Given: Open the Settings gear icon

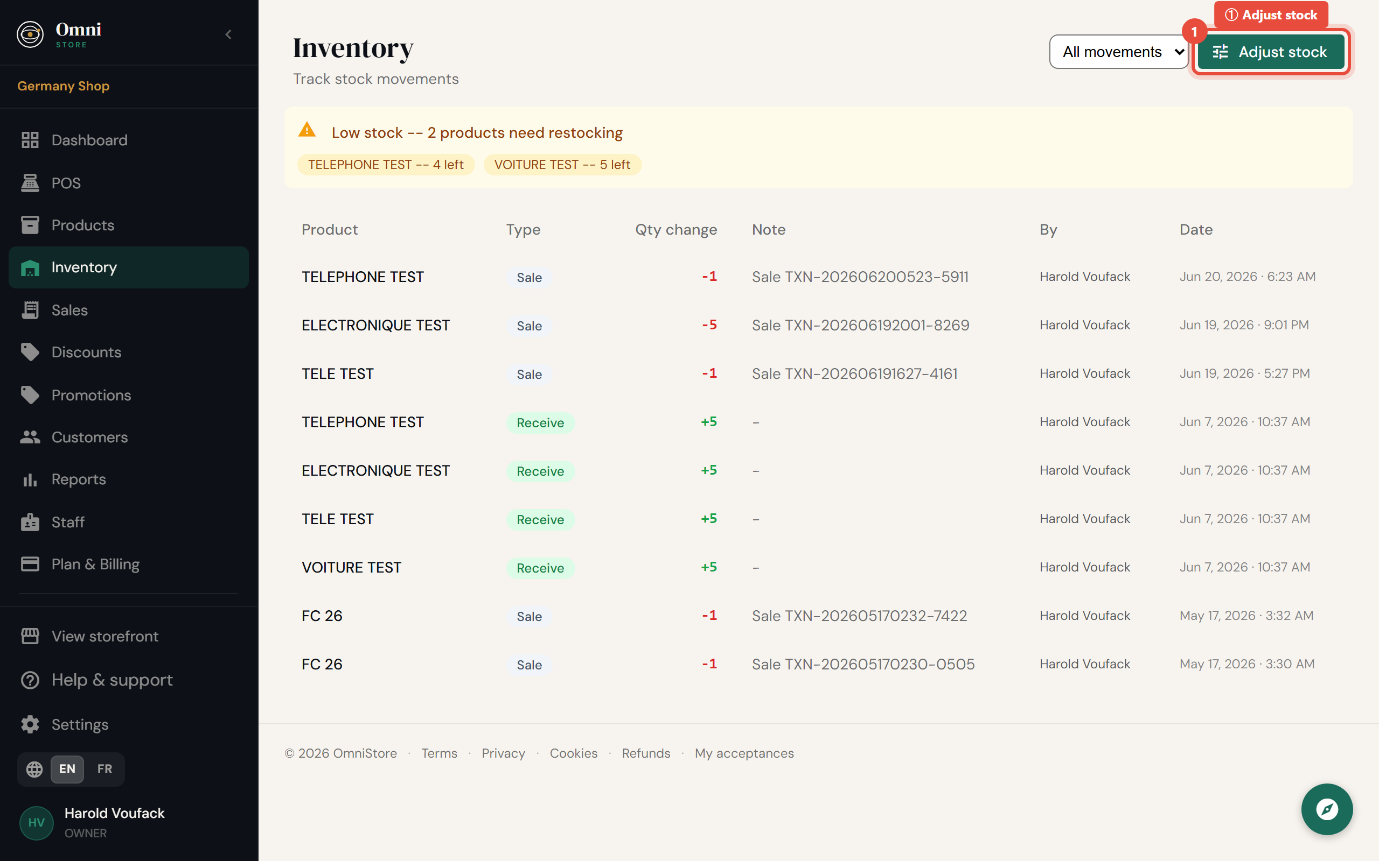Looking at the screenshot, I should pyautogui.click(x=30, y=724).
